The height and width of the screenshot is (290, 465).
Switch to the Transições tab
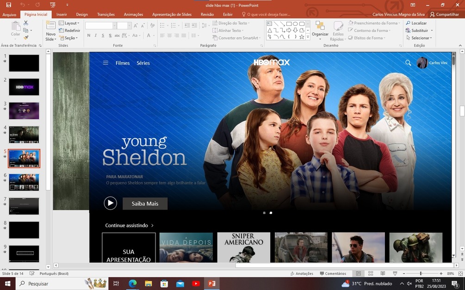tap(106, 14)
